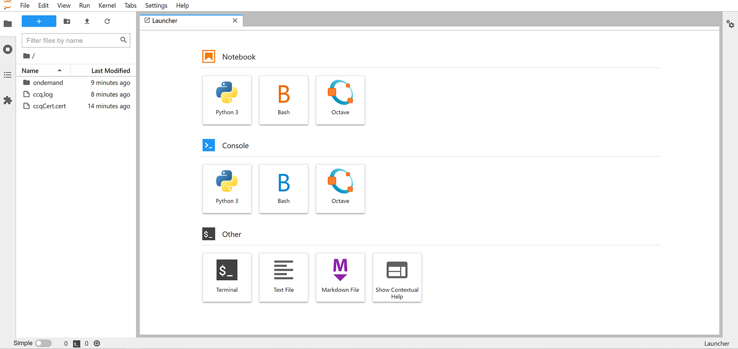The height and width of the screenshot is (349, 738).
Task: Open the Tabs menu
Action: coord(131,6)
